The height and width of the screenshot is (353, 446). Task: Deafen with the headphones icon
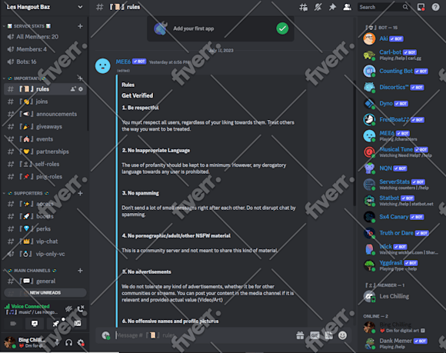click(x=68, y=342)
